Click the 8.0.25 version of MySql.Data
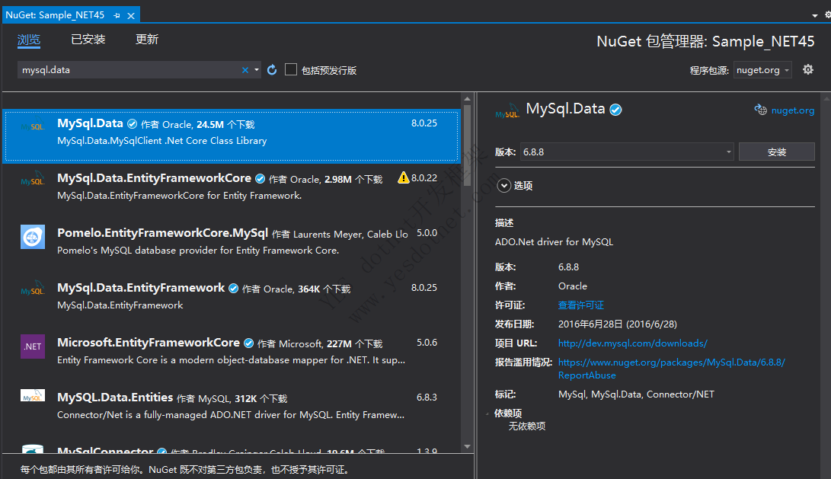Viewport: 831px width, 479px height. 424,123
